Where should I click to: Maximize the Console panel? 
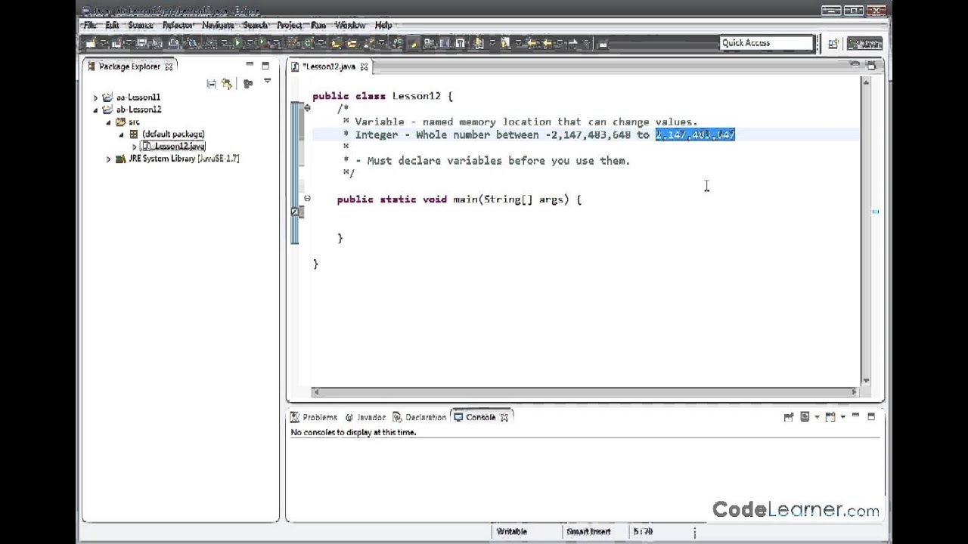pos(871,416)
